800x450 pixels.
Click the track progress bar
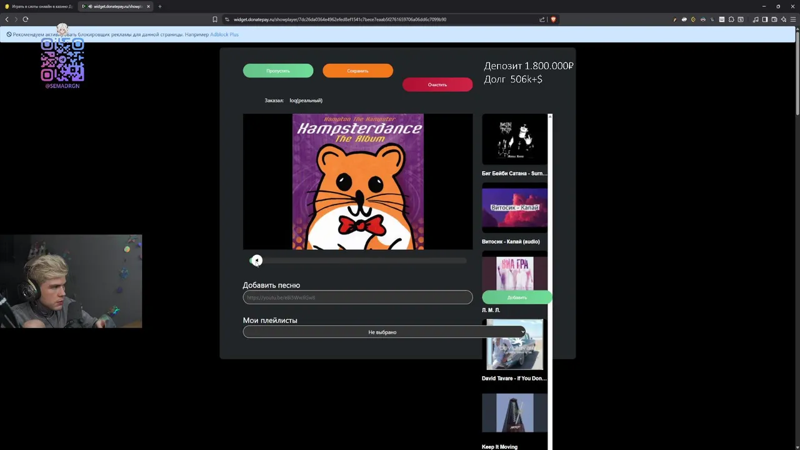358,261
